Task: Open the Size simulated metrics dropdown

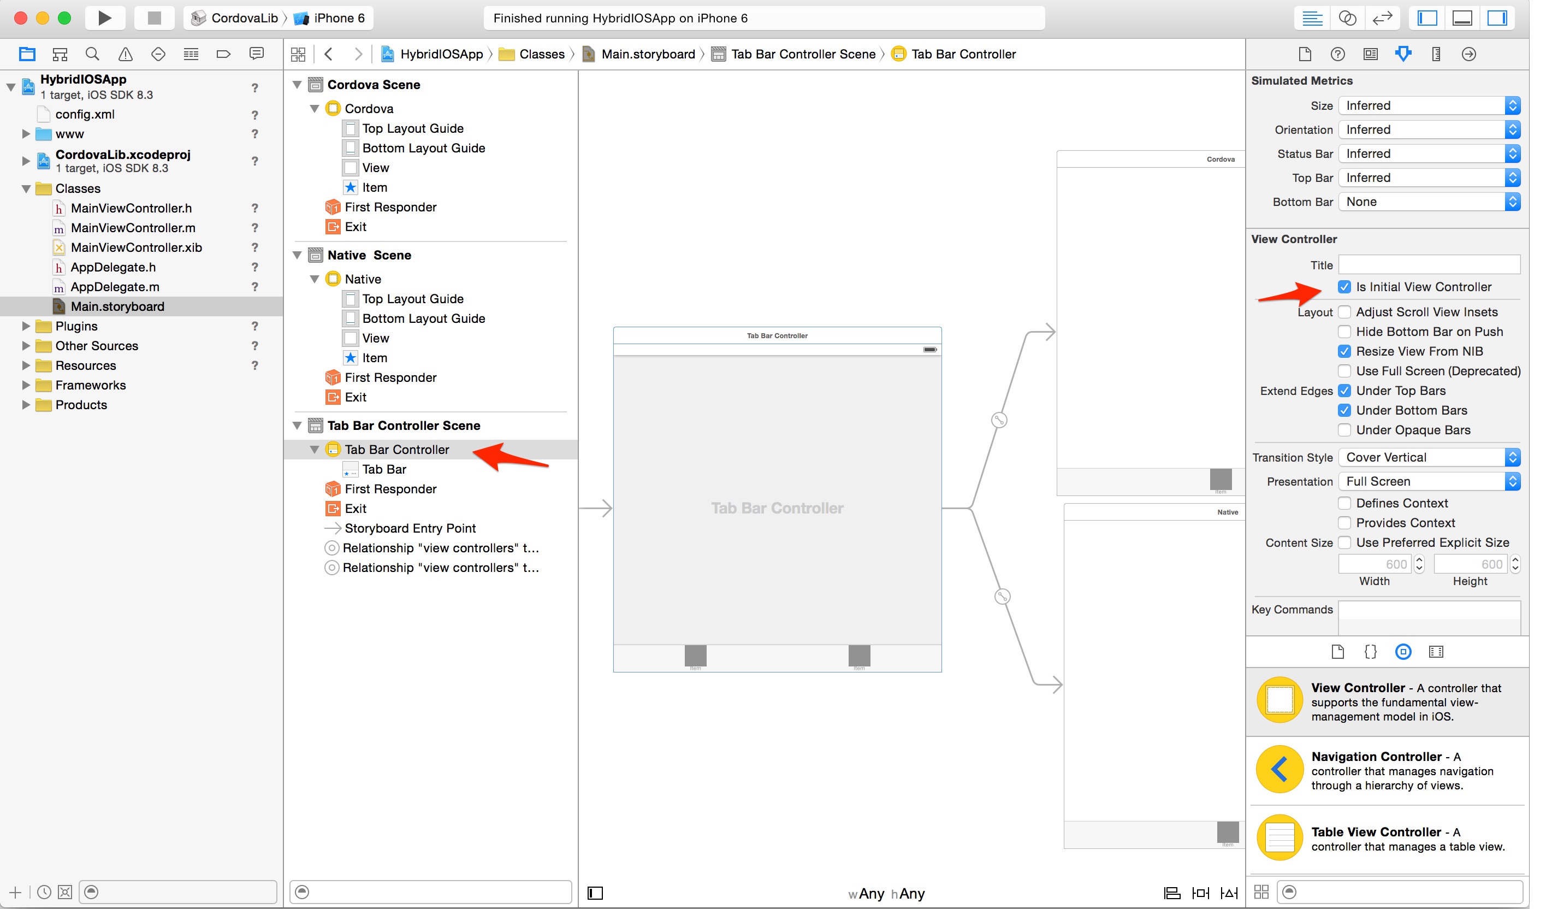Action: [x=1429, y=105]
